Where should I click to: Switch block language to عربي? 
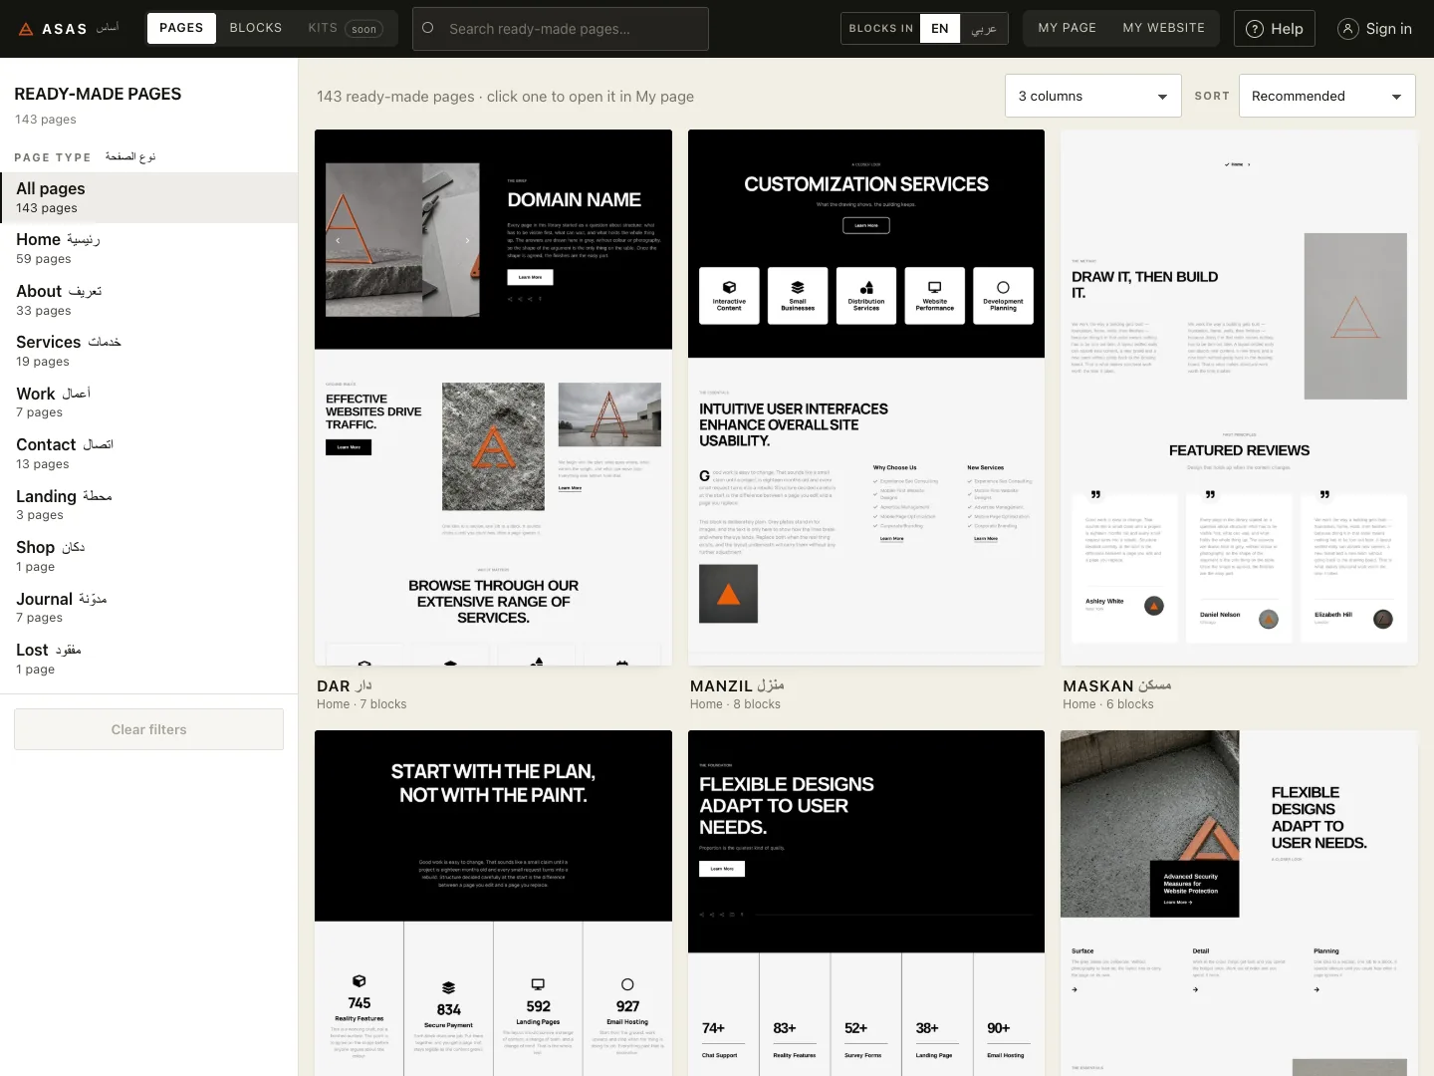[984, 28]
